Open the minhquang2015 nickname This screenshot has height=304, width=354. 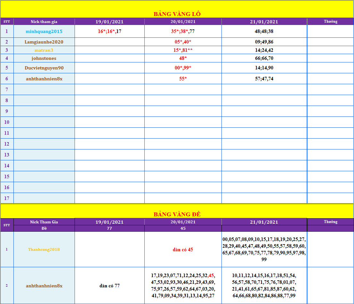44,31
